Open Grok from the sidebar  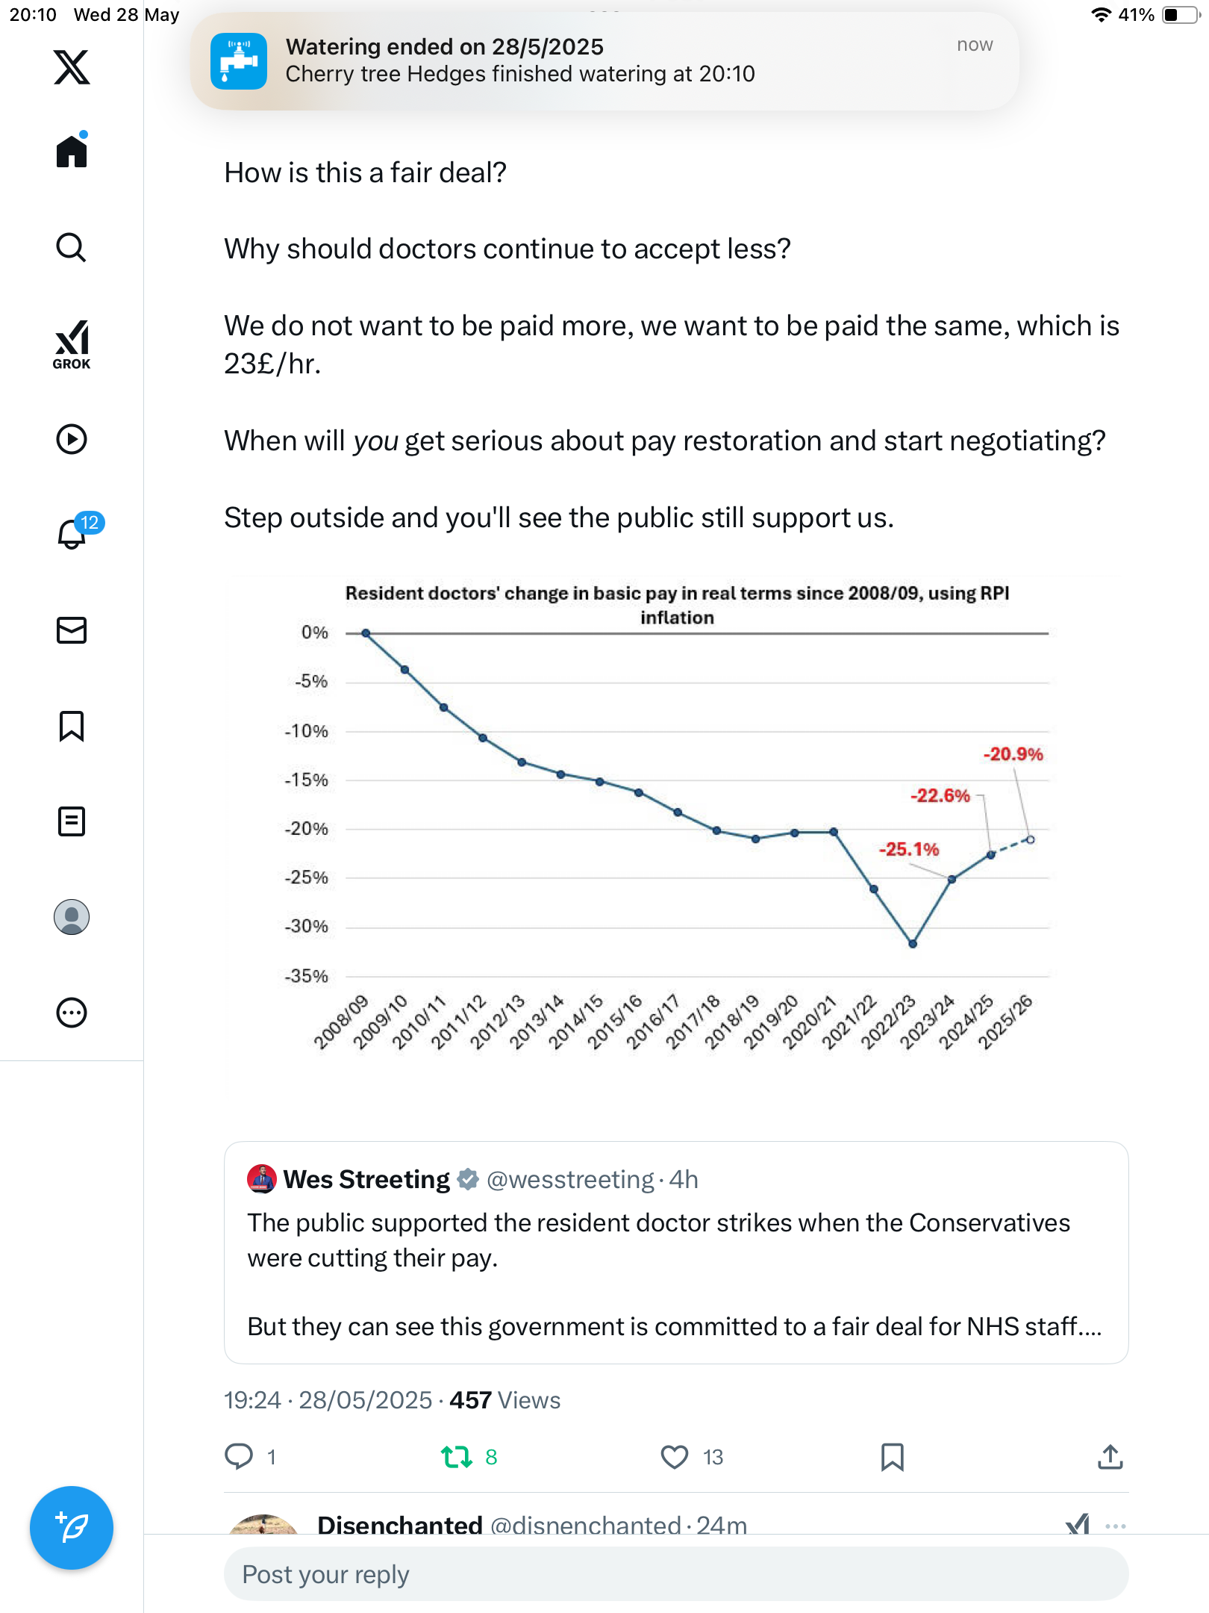[72, 344]
